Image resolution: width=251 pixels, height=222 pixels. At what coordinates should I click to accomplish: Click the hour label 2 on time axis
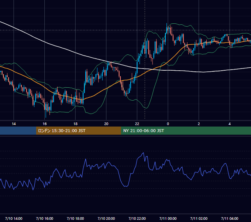coord(199,124)
